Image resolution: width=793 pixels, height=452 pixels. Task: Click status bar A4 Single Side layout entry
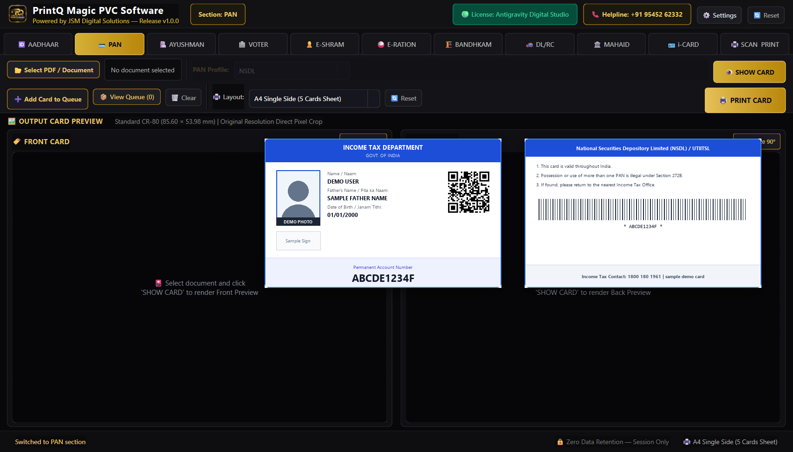coord(730,442)
